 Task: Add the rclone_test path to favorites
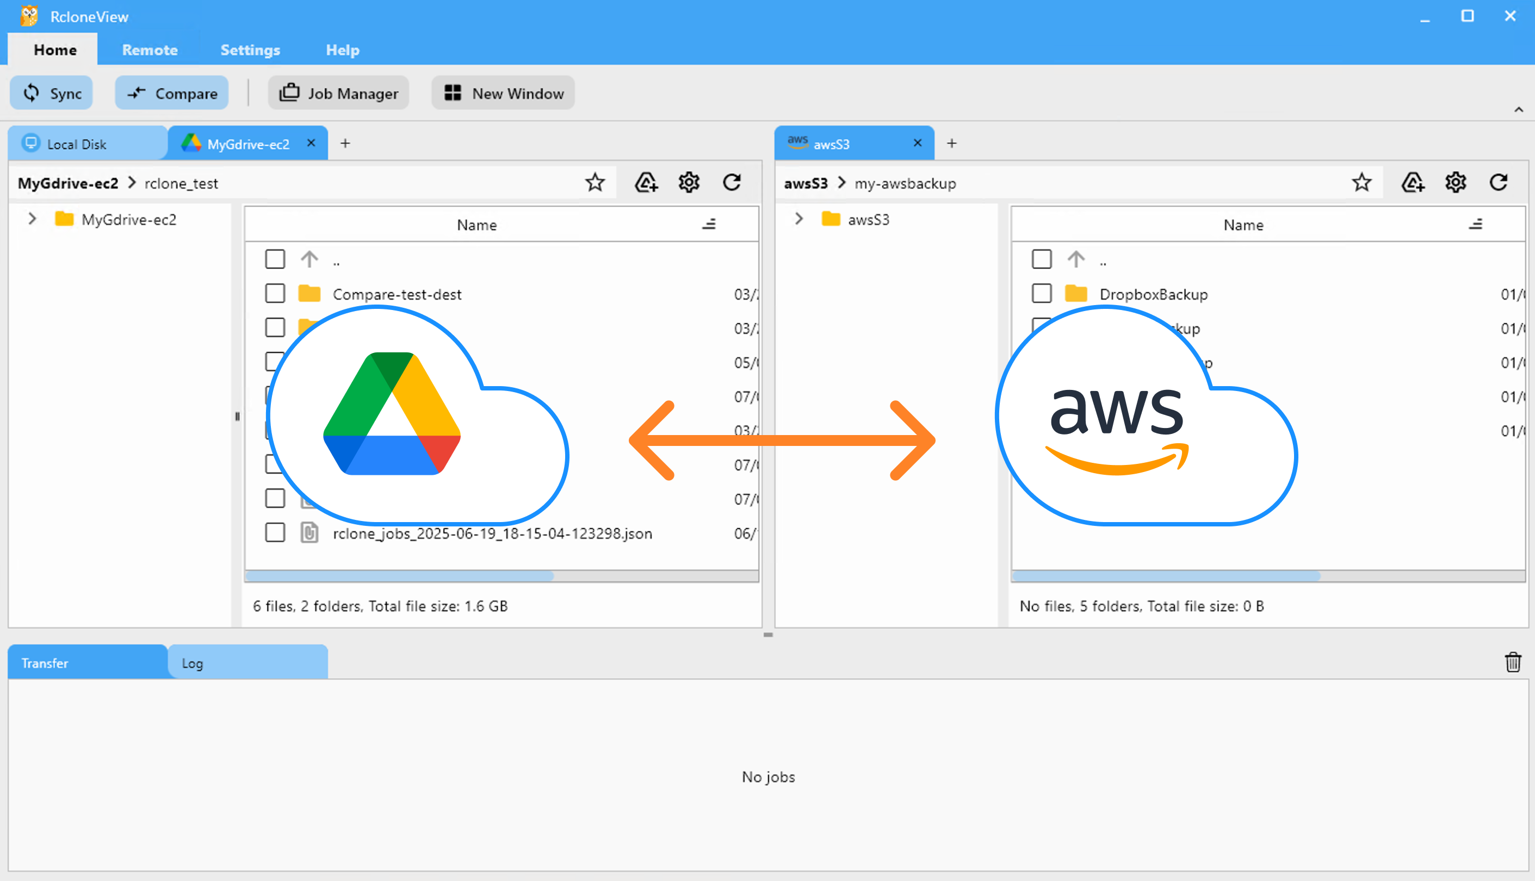(x=596, y=182)
